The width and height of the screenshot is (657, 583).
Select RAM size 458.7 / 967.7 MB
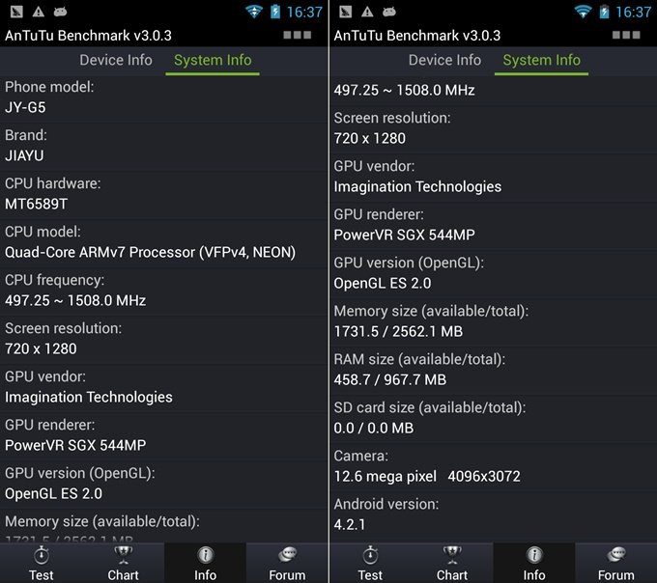(x=390, y=379)
